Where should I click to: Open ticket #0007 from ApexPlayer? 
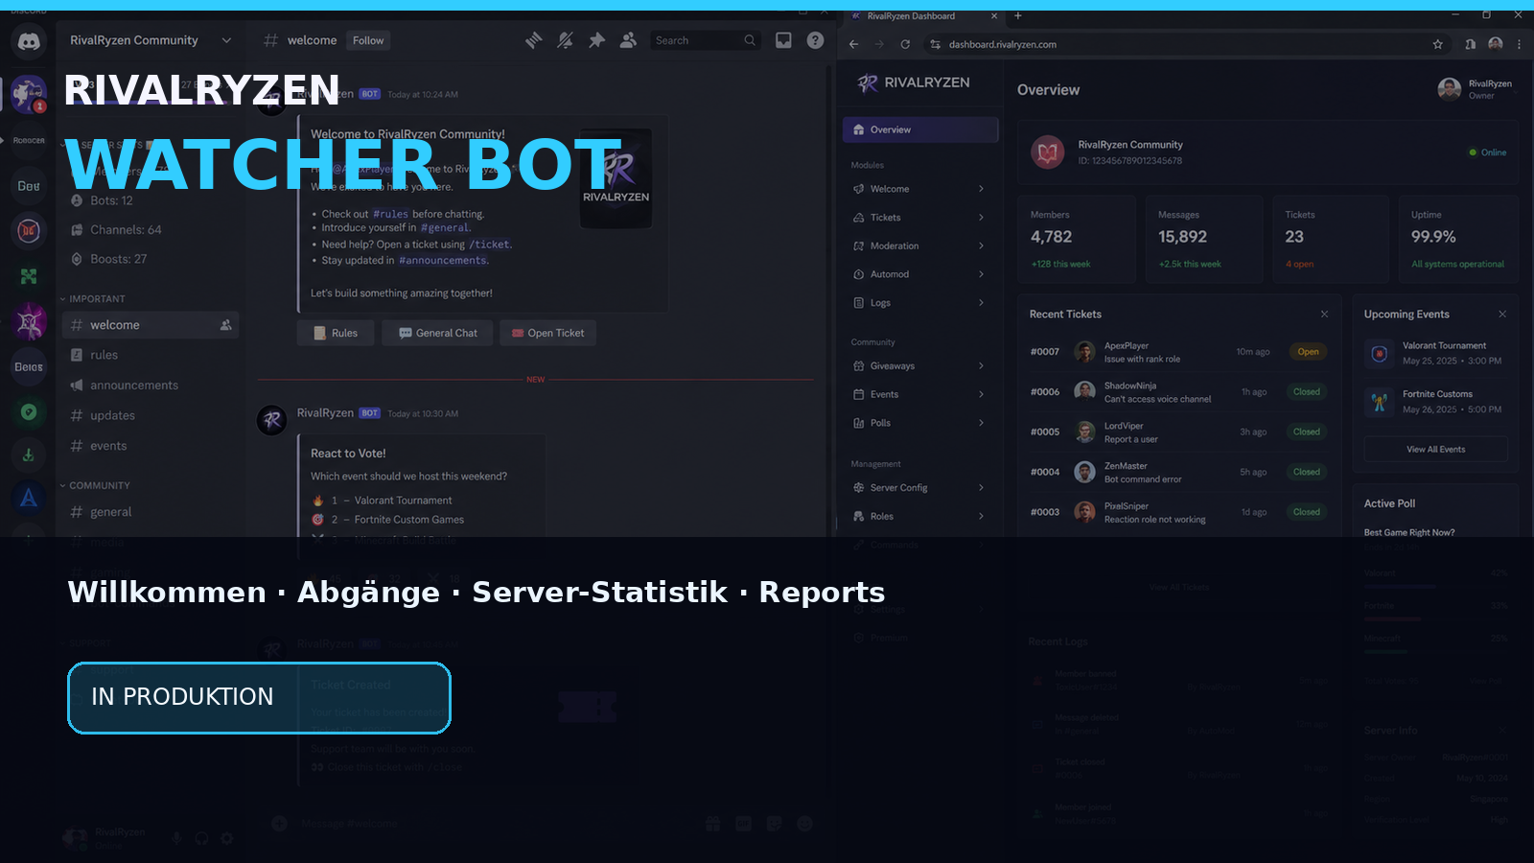pyautogui.click(x=1177, y=352)
